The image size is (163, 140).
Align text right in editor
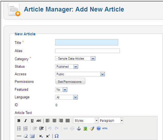click(x=61, y=121)
